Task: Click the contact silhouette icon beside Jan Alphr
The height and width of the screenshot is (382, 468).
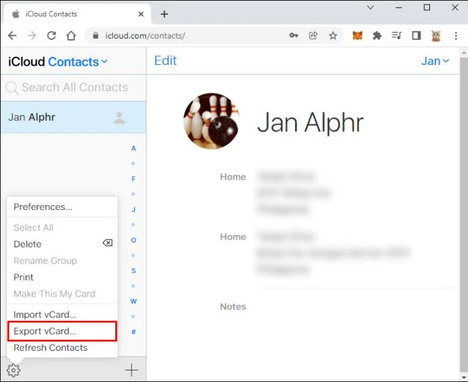Action: tap(119, 117)
